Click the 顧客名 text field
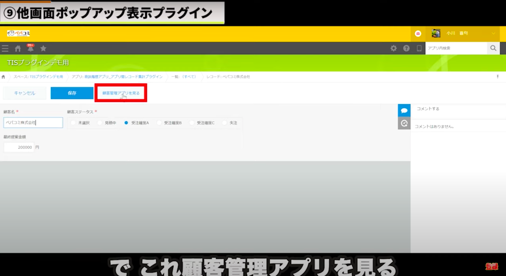506x276 pixels. pos(33,123)
